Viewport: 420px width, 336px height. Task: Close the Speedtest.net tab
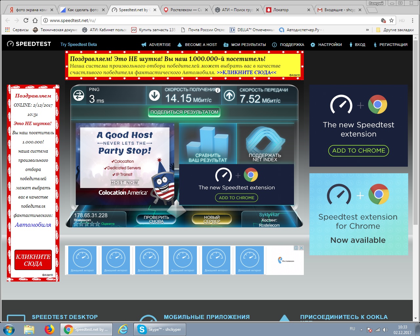155,10
